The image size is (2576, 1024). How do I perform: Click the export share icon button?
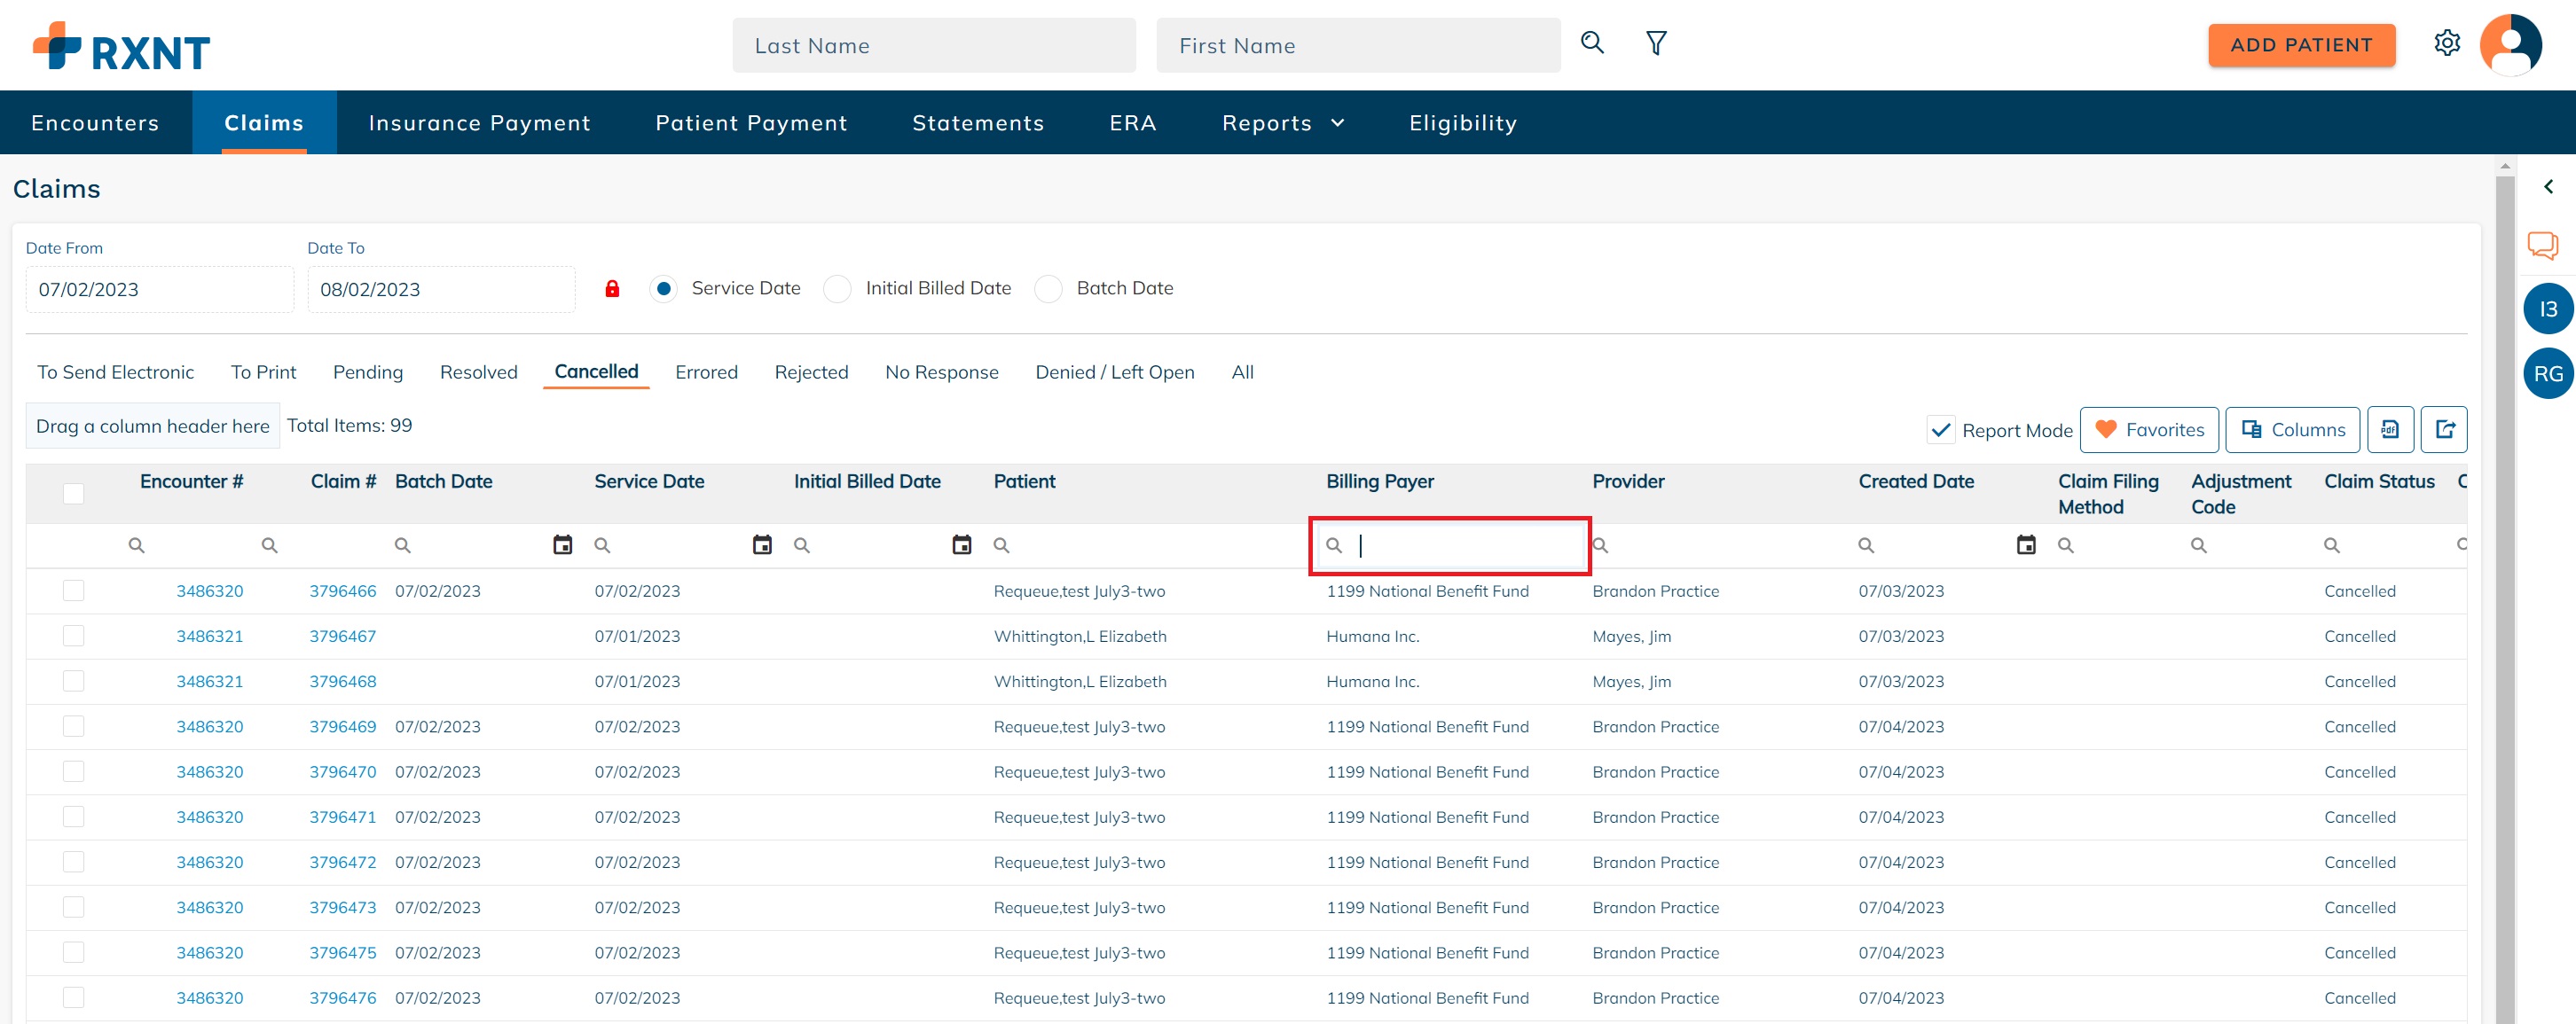point(2444,430)
